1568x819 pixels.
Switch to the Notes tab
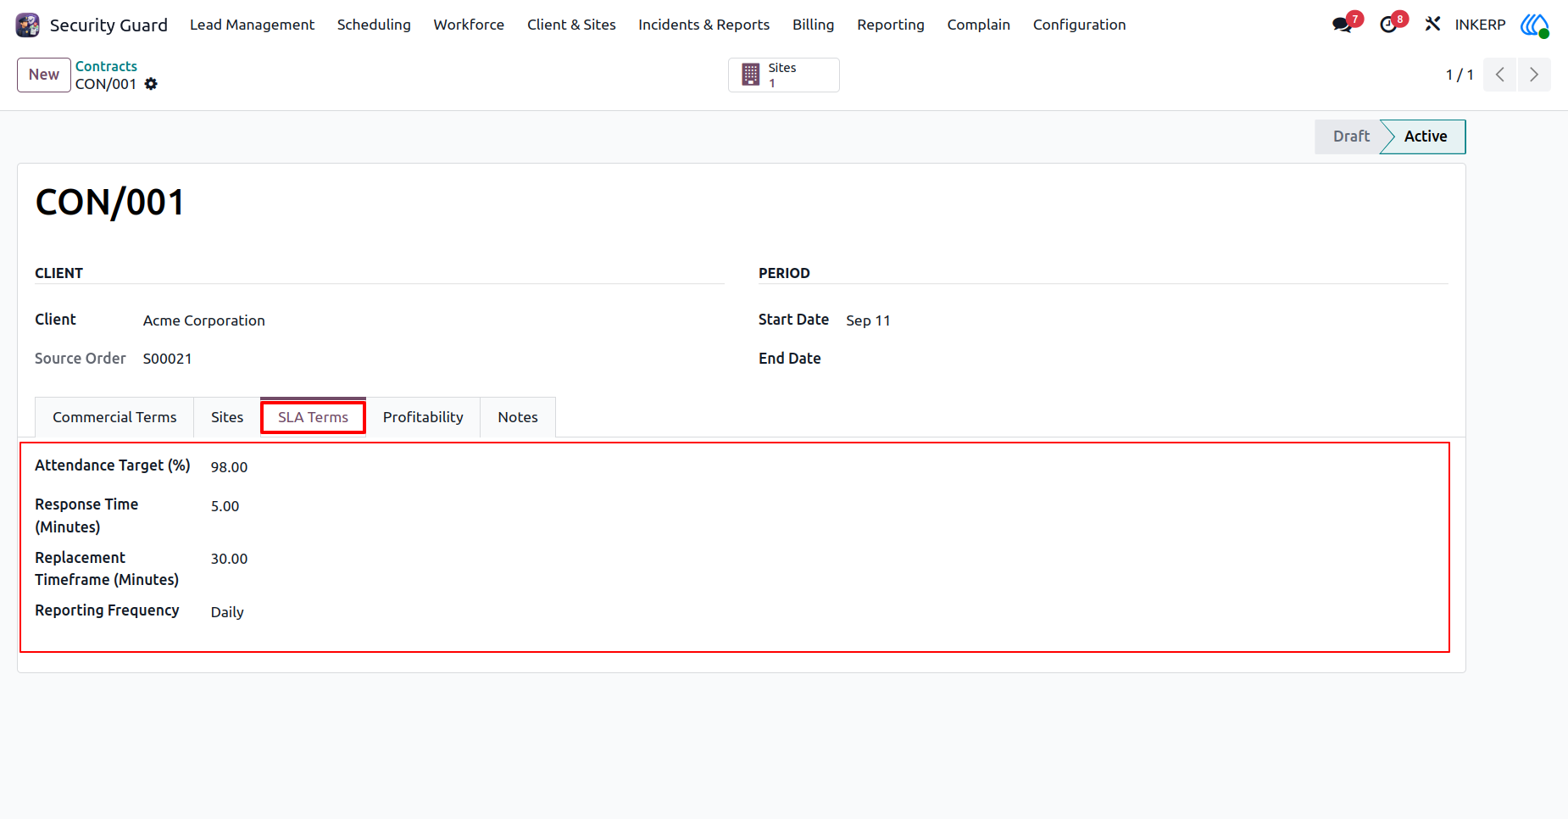click(518, 417)
